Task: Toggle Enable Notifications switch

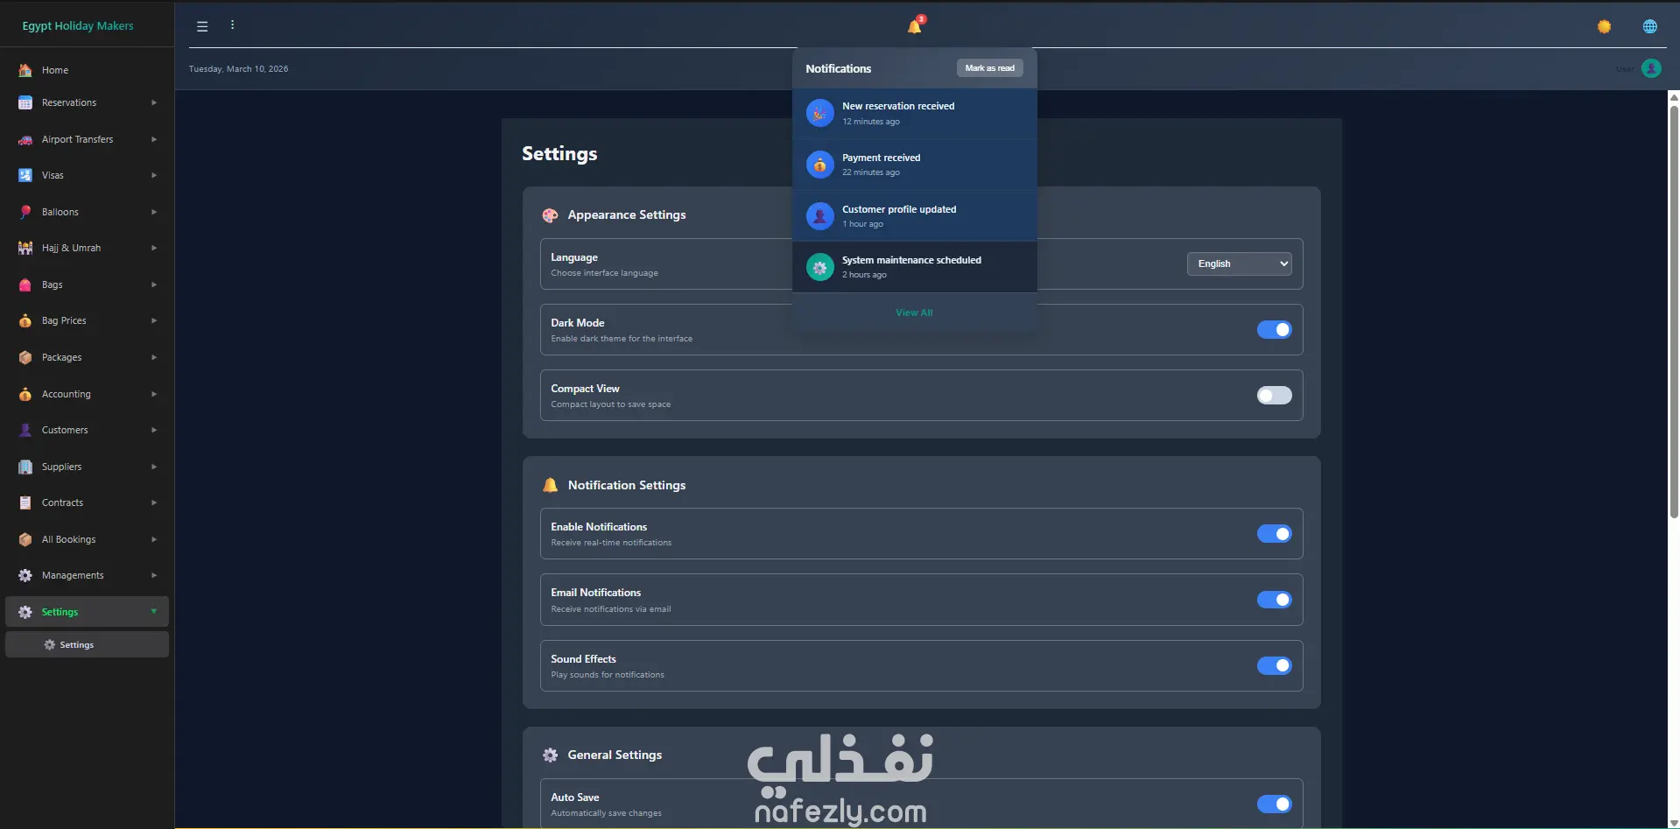Action: 1274,534
